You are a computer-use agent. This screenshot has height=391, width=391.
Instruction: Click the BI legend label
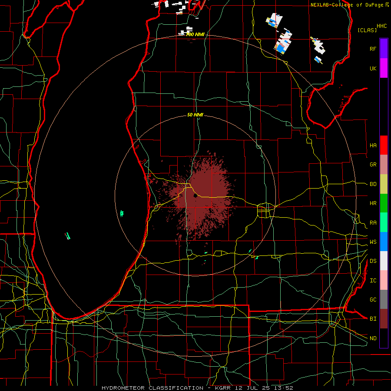point(373,319)
